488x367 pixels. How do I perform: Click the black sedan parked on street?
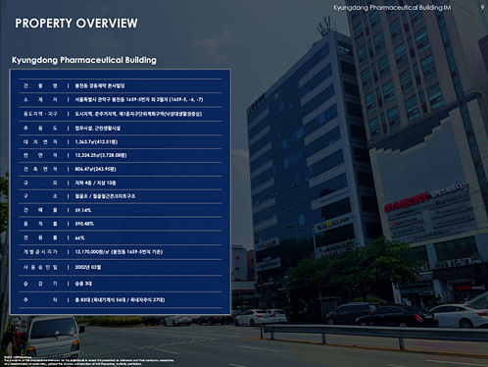pyautogui.click(x=396, y=316)
